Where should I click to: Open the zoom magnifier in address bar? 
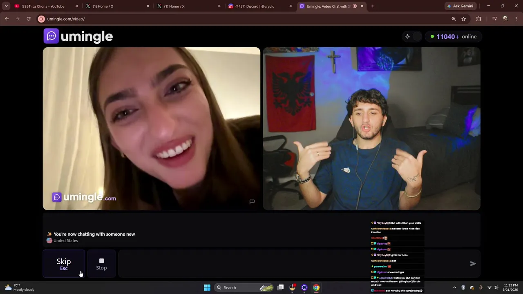454,19
